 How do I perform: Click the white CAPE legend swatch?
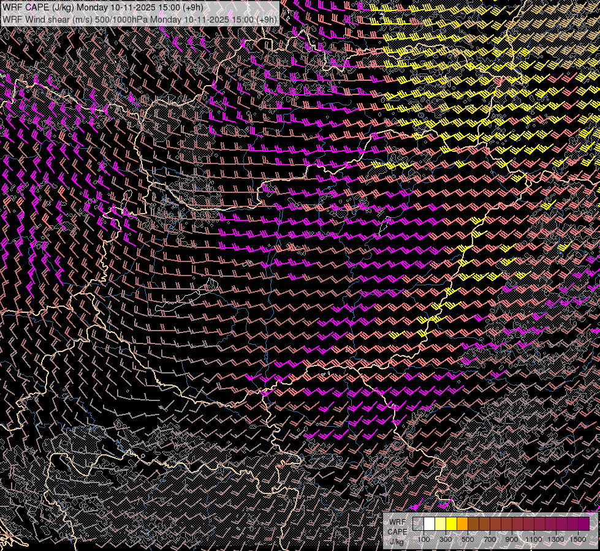(430, 524)
